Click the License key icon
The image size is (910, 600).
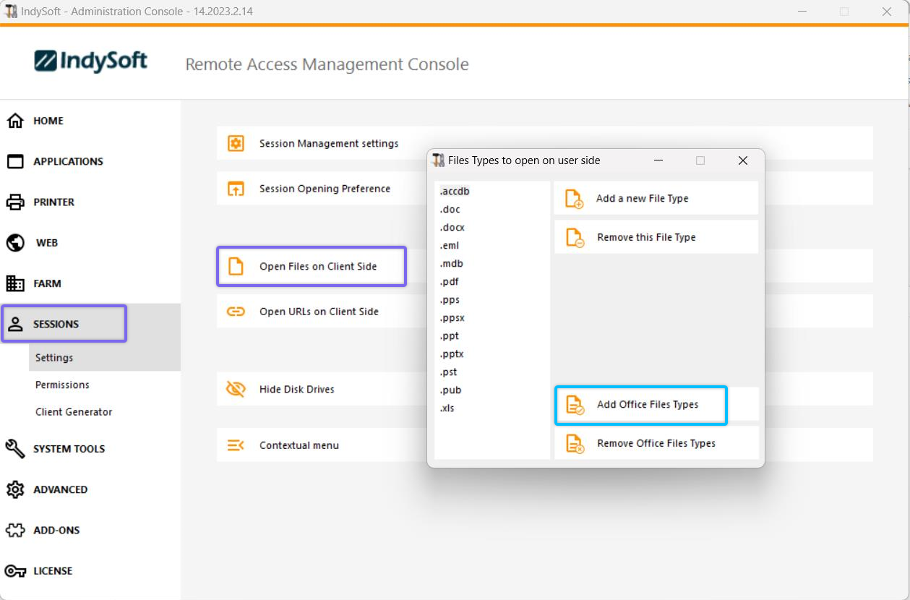point(15,571)
